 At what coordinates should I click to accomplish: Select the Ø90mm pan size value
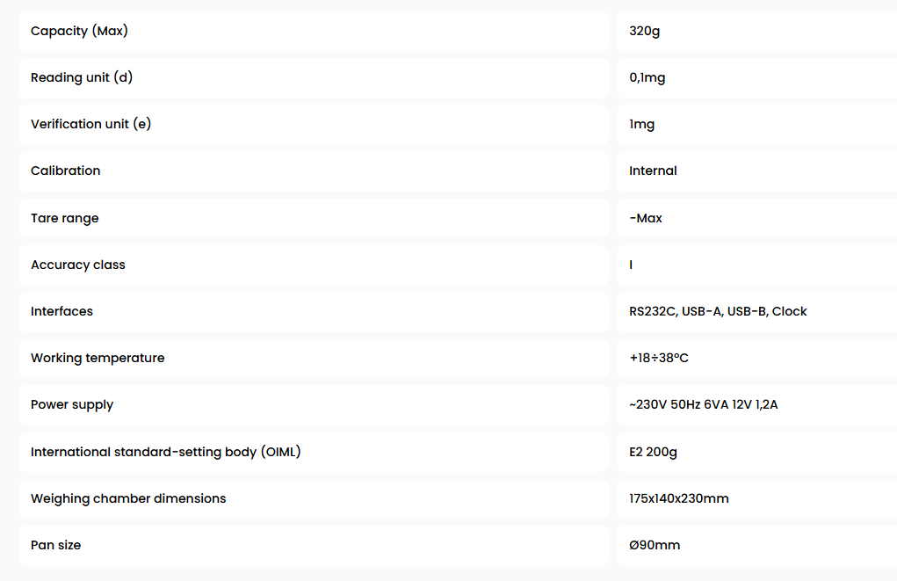(655, 545)
